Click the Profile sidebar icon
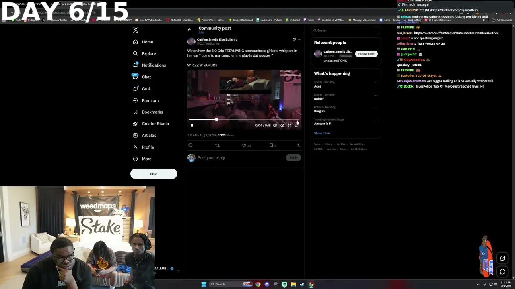 135,147
